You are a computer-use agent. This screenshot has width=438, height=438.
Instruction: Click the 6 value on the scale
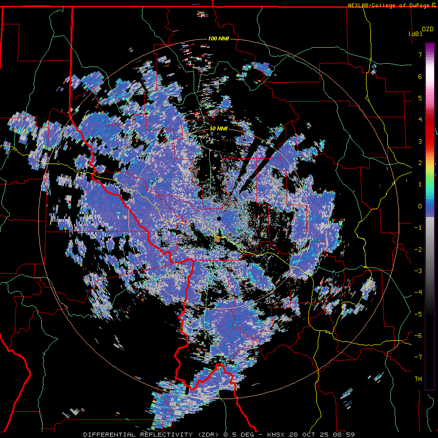pos(420,76)
